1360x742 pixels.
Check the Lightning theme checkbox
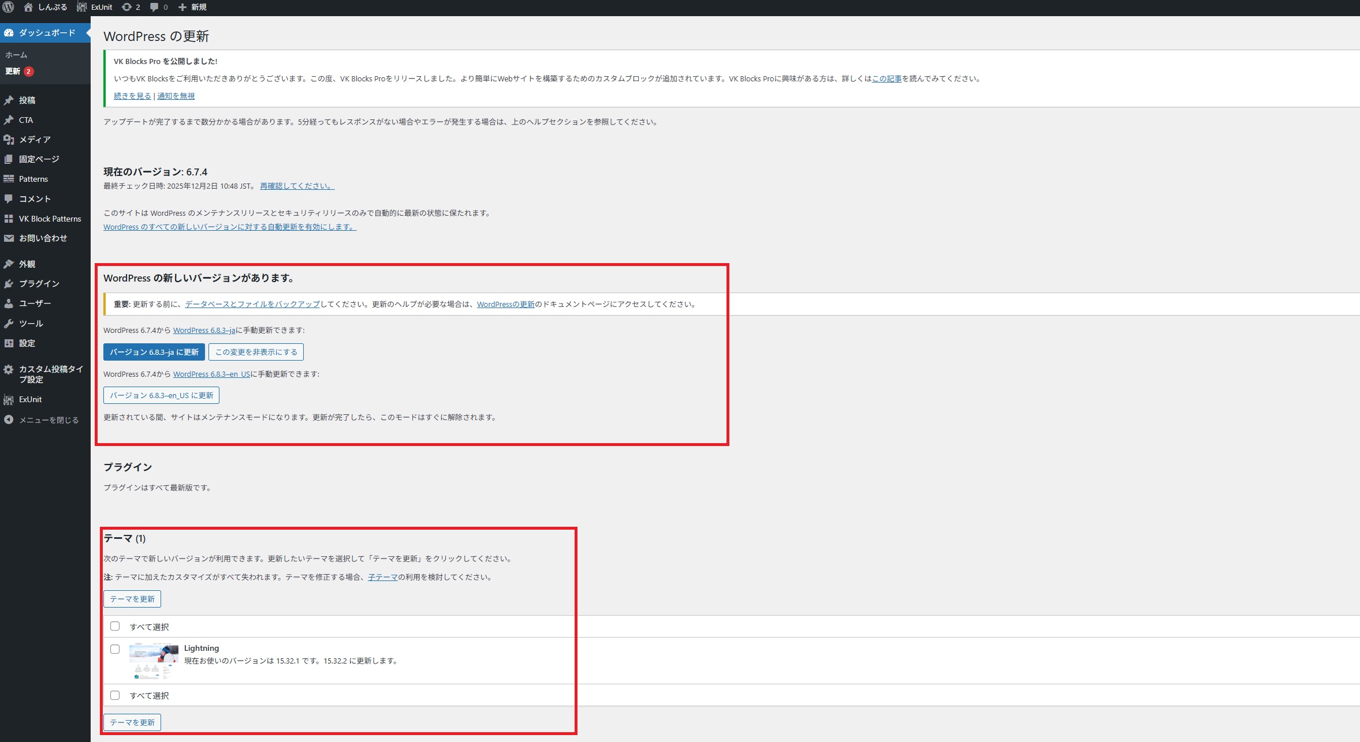click(115, 649)
